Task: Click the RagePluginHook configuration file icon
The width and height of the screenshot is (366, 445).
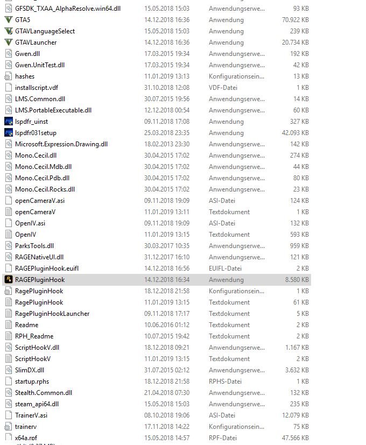Action: tap(9, 291)
